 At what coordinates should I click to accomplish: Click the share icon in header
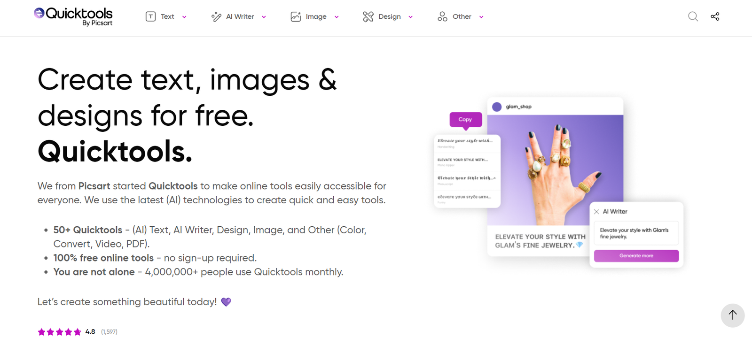715,17
